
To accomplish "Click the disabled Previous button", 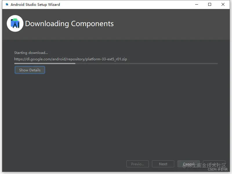I will [137, 164].
